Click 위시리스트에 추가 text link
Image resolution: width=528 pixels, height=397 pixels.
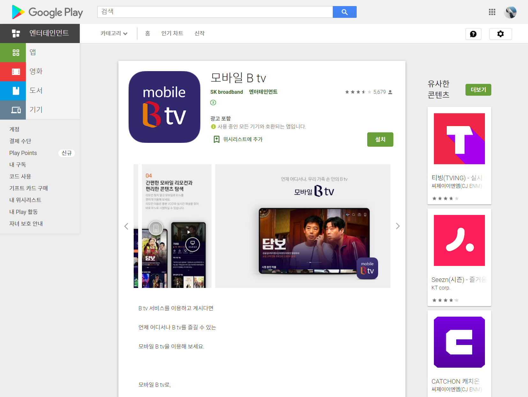(243, 139)
